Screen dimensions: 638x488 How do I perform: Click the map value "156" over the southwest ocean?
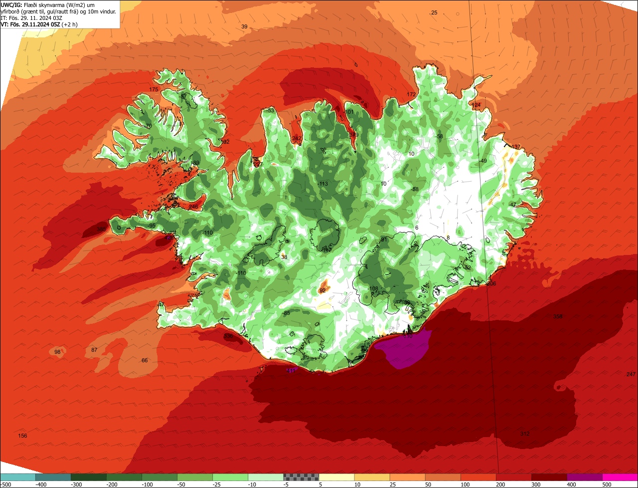click(22, 436)
